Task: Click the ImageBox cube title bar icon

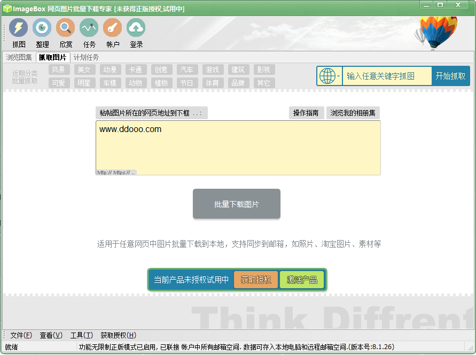Action: (x=7, y=9)
